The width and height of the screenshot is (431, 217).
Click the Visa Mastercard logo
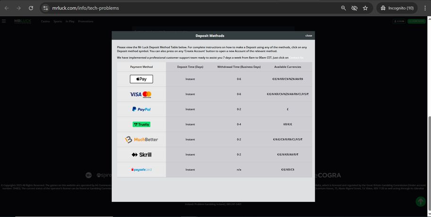point(141,94)
